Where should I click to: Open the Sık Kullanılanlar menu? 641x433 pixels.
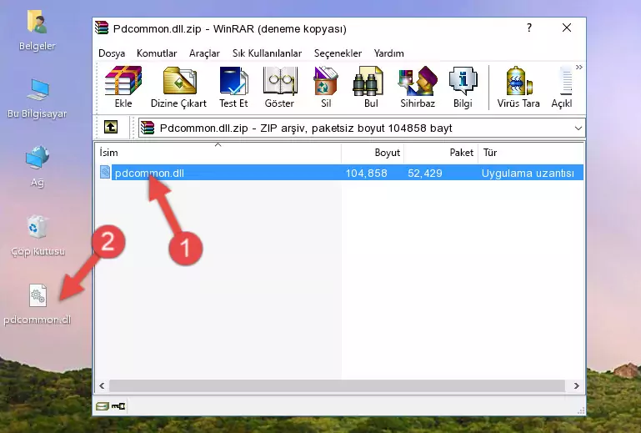click(267, 53)
